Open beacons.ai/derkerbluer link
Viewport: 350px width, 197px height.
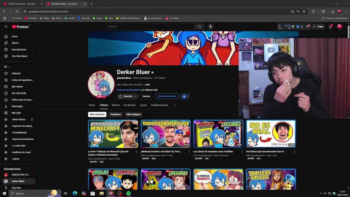(129, 90)
